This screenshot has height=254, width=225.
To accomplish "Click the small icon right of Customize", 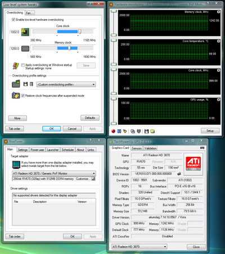I will coord(93,179).
